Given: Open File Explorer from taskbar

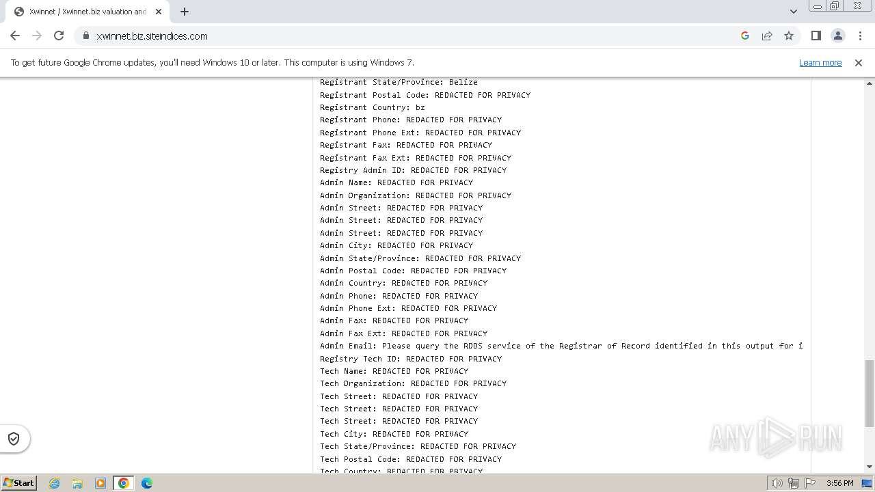Looking at the screenshot, I should [x=77, y=483].
